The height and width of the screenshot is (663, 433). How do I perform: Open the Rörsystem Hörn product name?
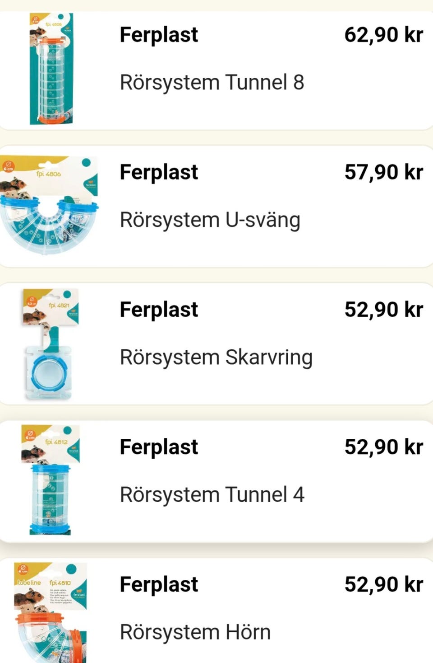point(195,632)
